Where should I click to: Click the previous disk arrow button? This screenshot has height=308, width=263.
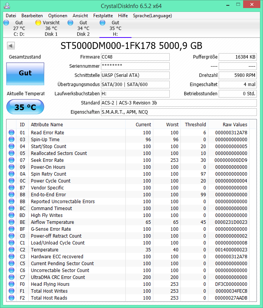click(x=11, y=46)
